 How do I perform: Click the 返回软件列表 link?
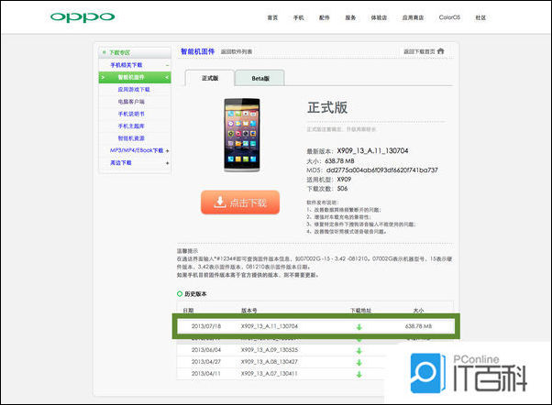(x=237, y=51)
